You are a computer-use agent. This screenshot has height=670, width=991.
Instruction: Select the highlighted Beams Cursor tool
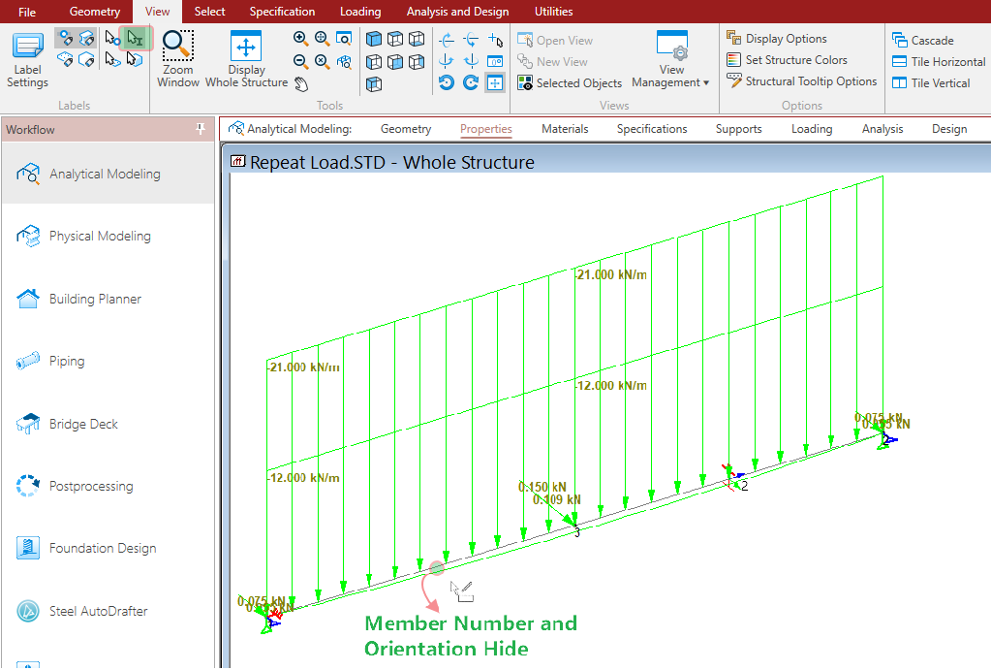tap(136, 39)
